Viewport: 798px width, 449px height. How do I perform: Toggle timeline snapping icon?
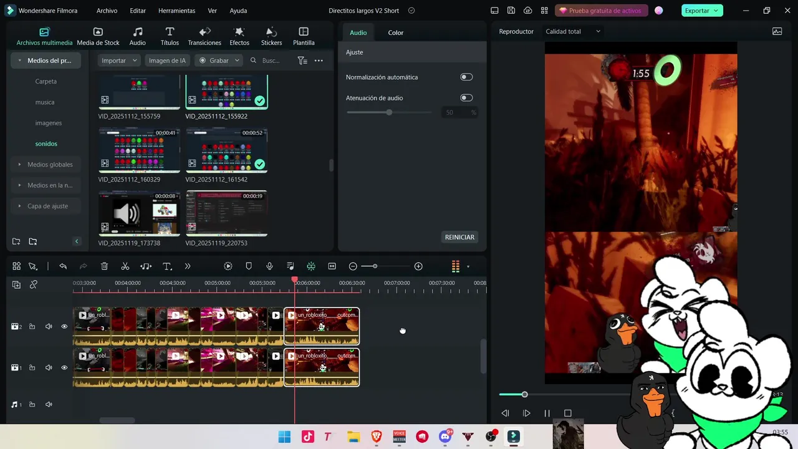point(311,266)
